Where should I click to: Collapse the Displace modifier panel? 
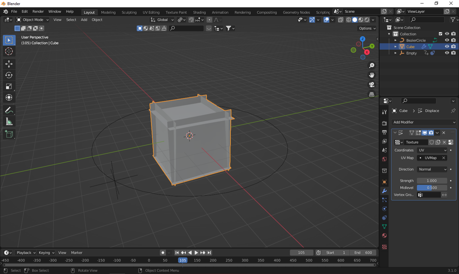click(395, 133)
